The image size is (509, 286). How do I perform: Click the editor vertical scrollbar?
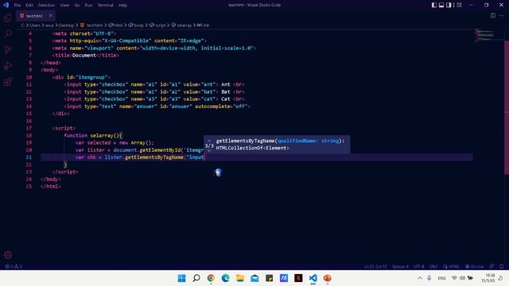[507, 108]
